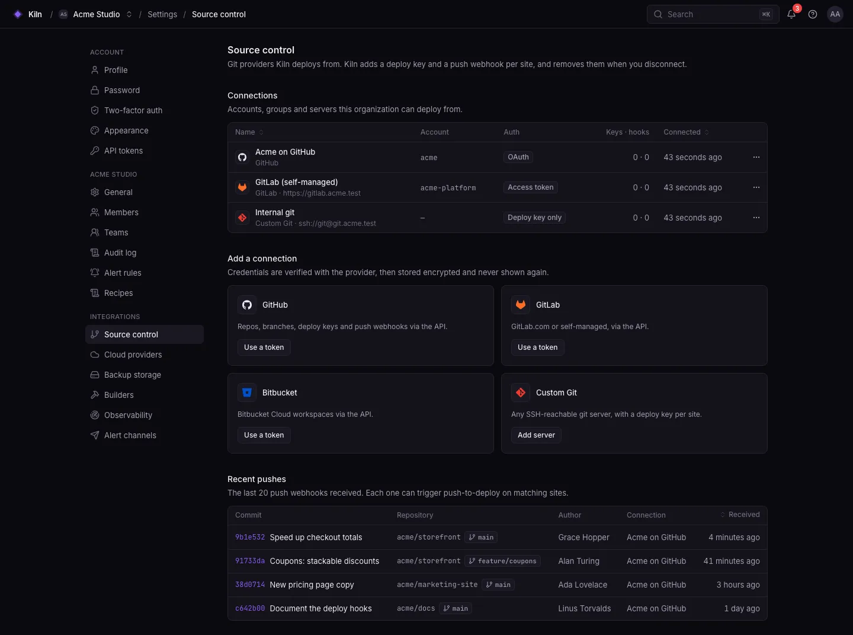Screen dimensions: 853x635
Task: Open Audit log page
Action: 145,253
